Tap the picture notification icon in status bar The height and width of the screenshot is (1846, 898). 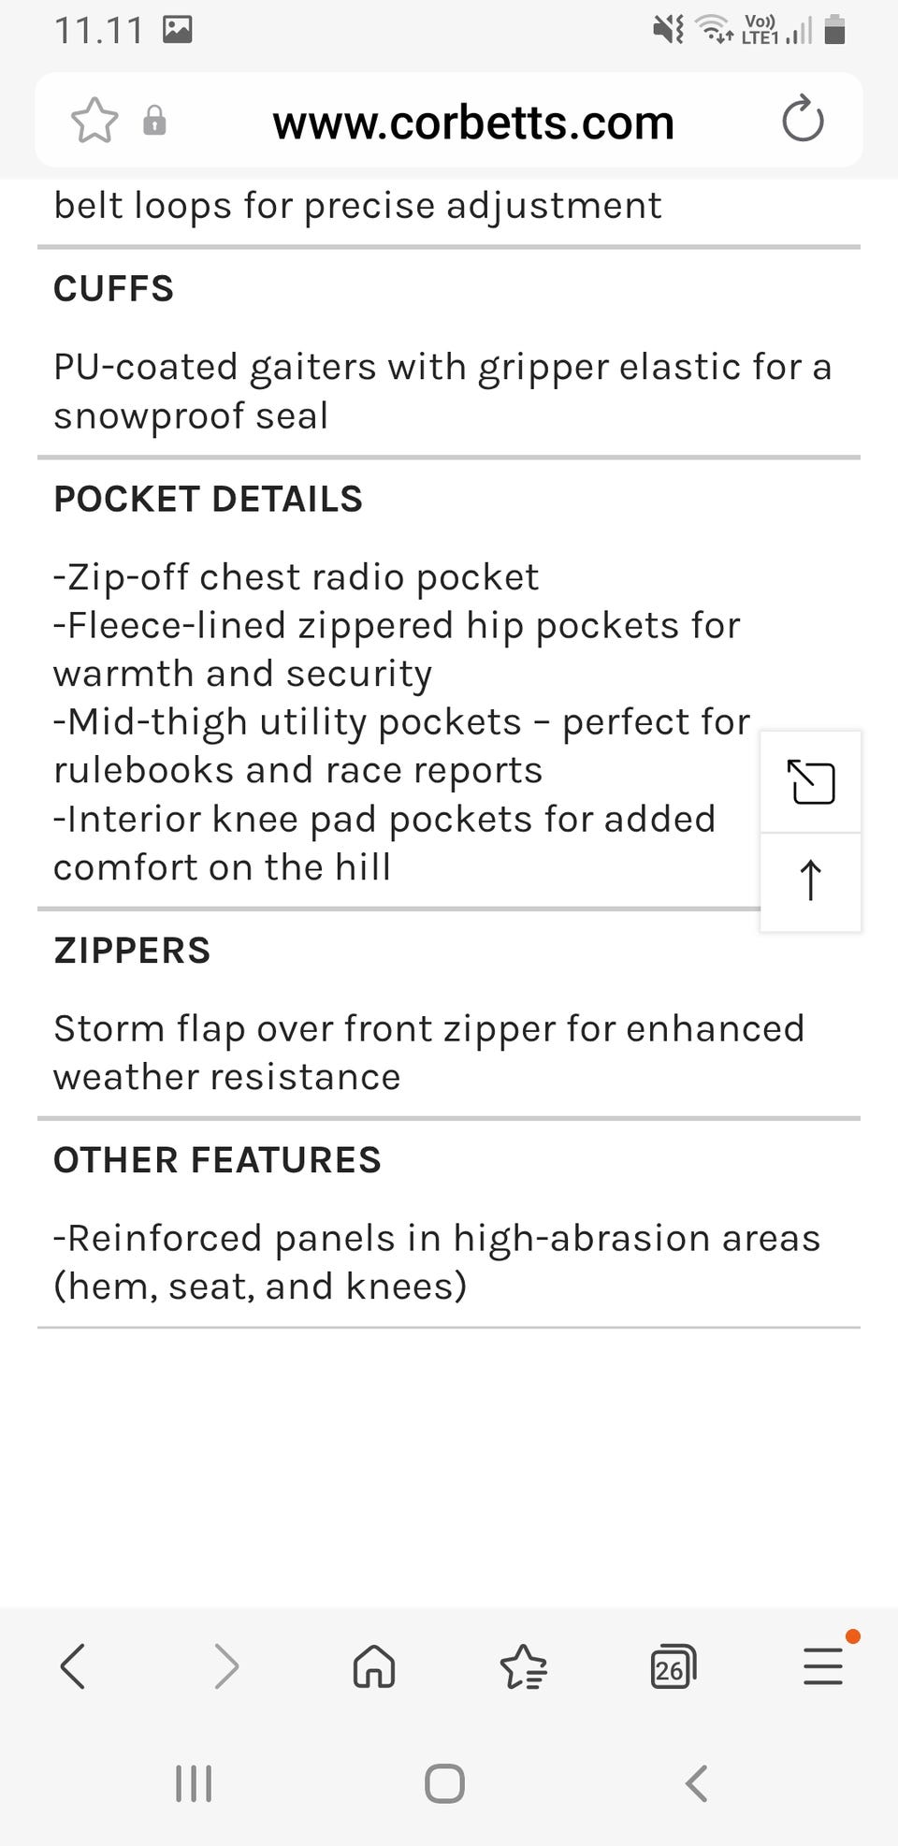(x=178, y=30)
